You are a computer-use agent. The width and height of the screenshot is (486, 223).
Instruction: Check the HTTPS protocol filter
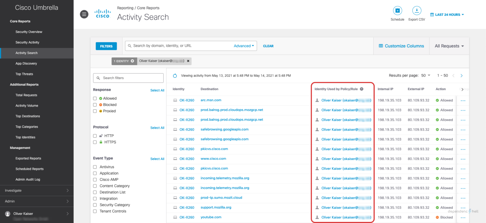coord(95,142)
